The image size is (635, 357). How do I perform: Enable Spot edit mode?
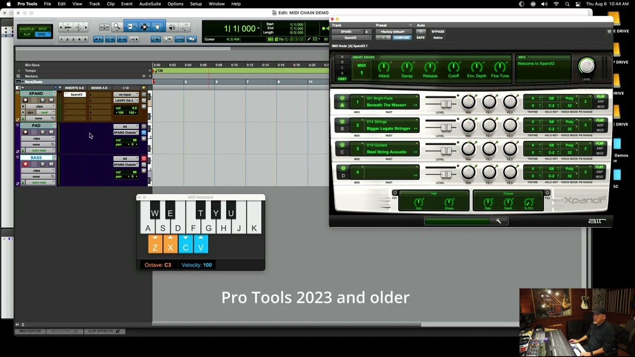click(x=42, y=29)
